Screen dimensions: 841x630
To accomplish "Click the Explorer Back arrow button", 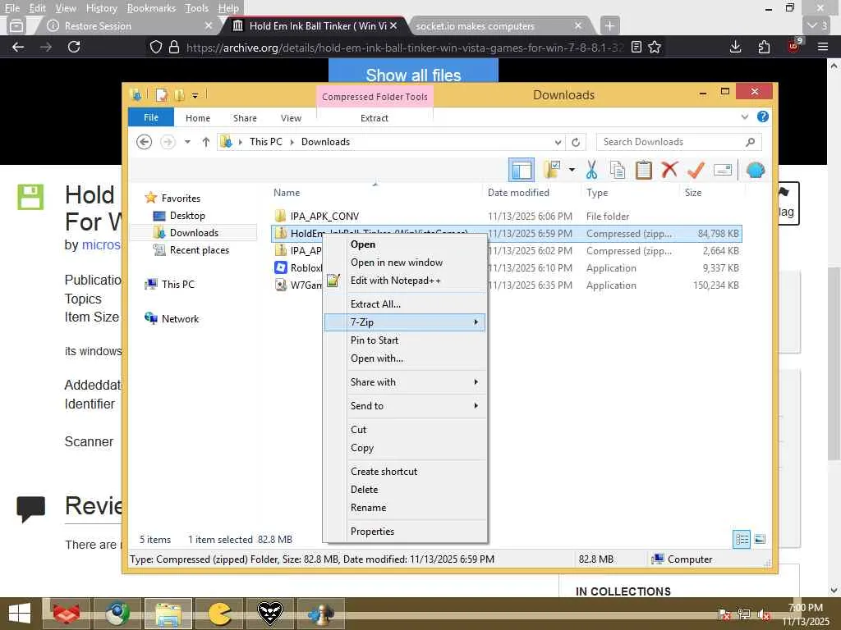I will pyautogui.click(x=144, y=142).
